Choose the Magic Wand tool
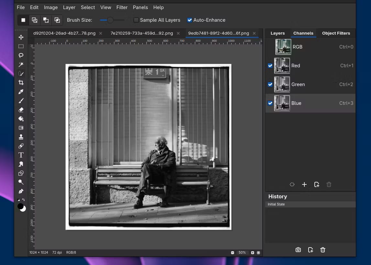The height and width of the screenshot is (265, 371). (21, 64)
